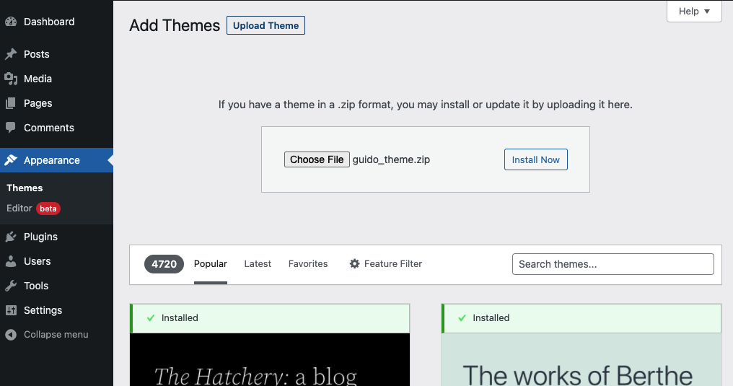Collapse the admin sidebar menu
The width and height of the screenshot is (733, 386).
48,335
